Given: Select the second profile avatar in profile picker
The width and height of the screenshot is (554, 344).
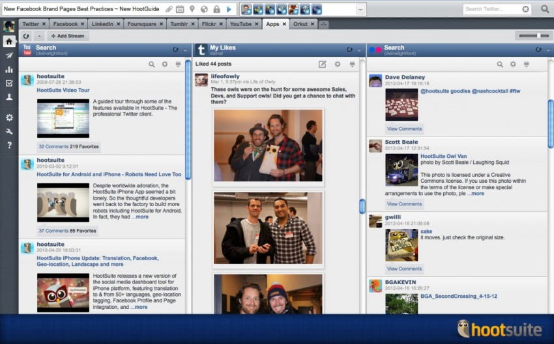Looking at the screenshot, I should click(258, 10).
